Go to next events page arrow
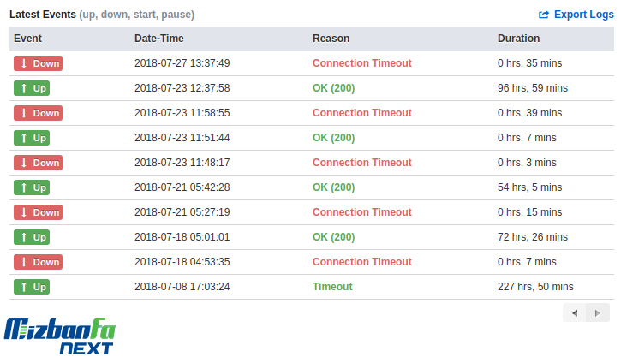This screenshot has height=357, width=621. coord(598,313)
